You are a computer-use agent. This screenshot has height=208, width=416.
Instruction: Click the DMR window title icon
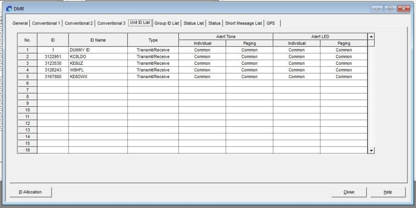coord(9,8)
